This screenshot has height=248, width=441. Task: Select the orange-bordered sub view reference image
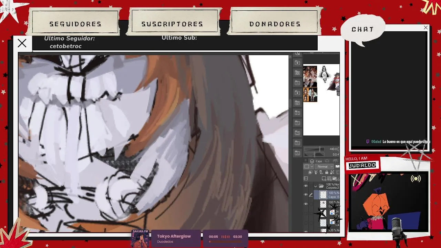click(x=310, y=95)
